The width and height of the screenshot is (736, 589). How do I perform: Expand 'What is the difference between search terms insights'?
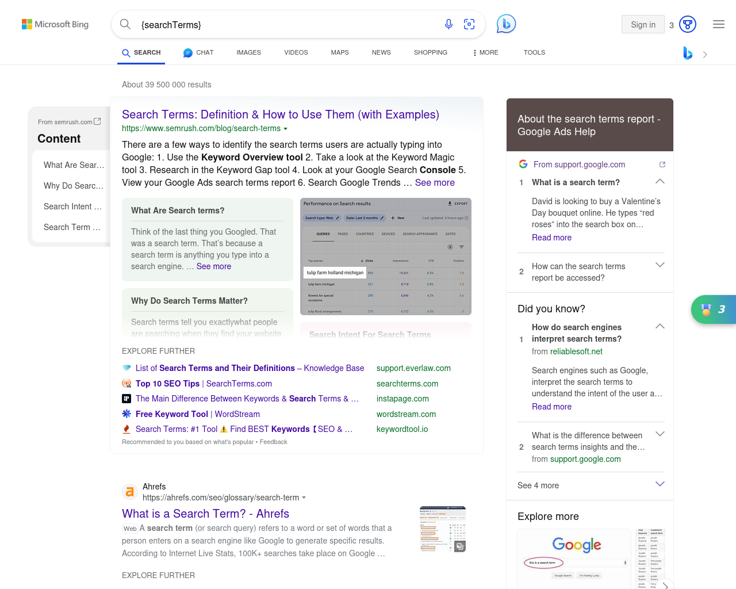[x=660, y=434]
